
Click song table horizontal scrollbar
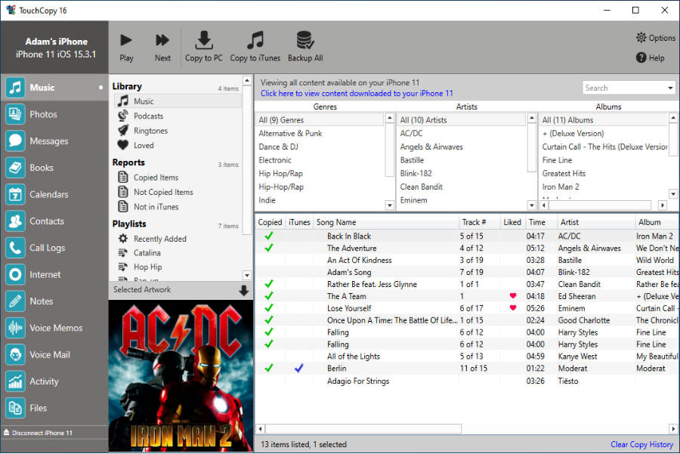[x=363, y=429]
